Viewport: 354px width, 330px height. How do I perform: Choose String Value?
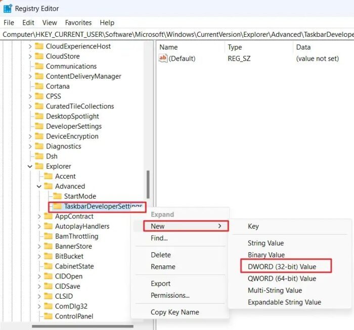click(265, 243)
